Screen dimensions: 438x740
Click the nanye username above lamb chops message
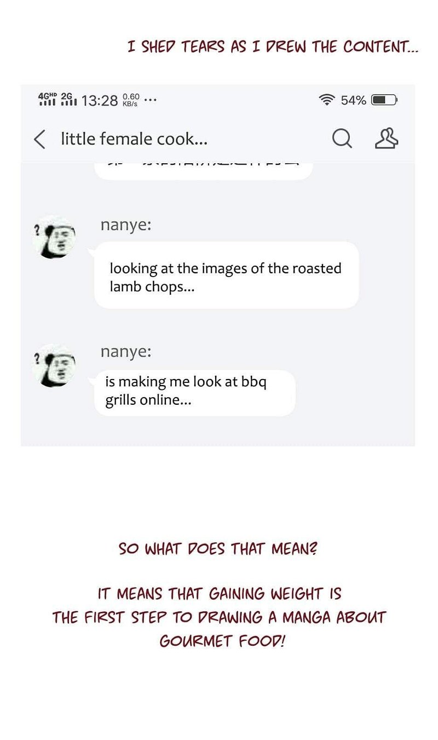[126, 225]
